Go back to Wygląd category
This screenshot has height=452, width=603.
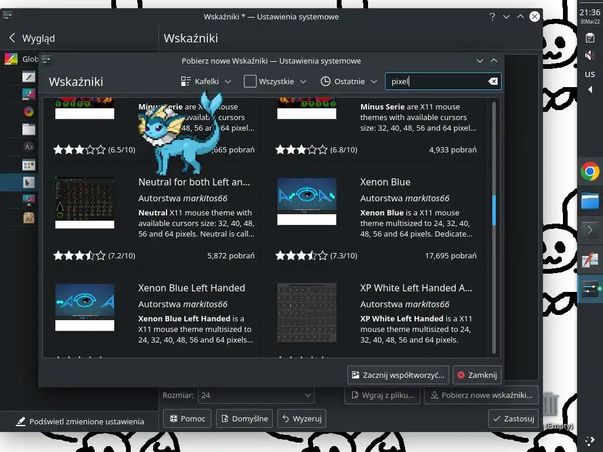tap(32, 38)
